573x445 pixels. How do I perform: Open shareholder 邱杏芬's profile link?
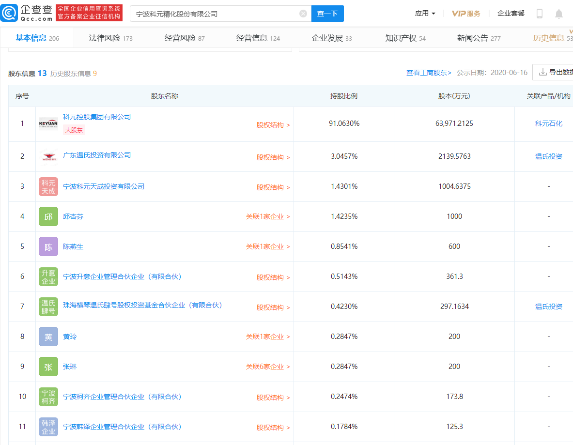[x=73, y=216]
